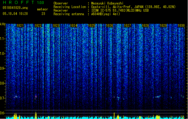Screen dimensions: 188x119
Task: Click the kHz axis unit label
Action: pyautogui.click(x=3, y=24)
